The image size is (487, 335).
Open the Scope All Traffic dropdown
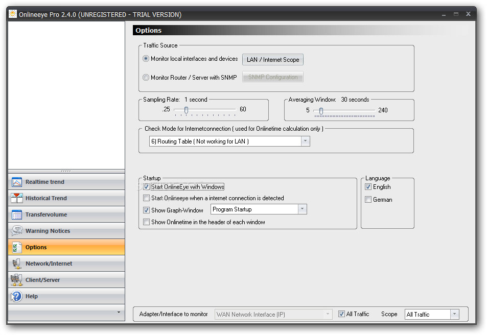coord(454,314)
